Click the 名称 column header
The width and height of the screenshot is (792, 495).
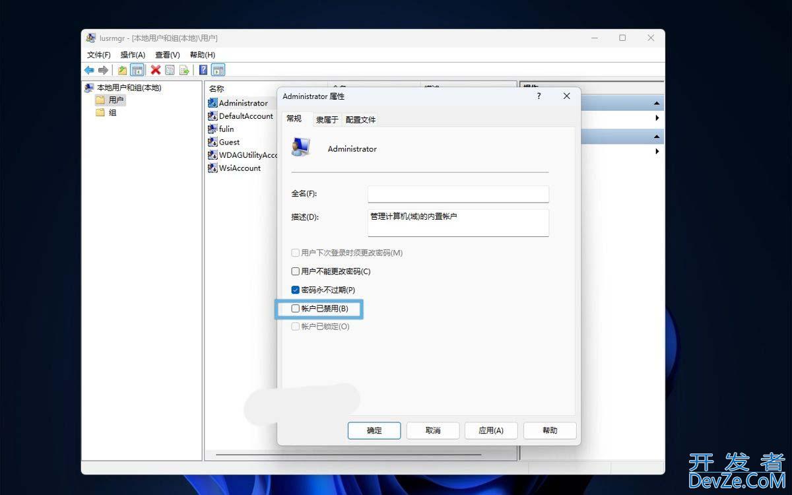click(216, 88)
